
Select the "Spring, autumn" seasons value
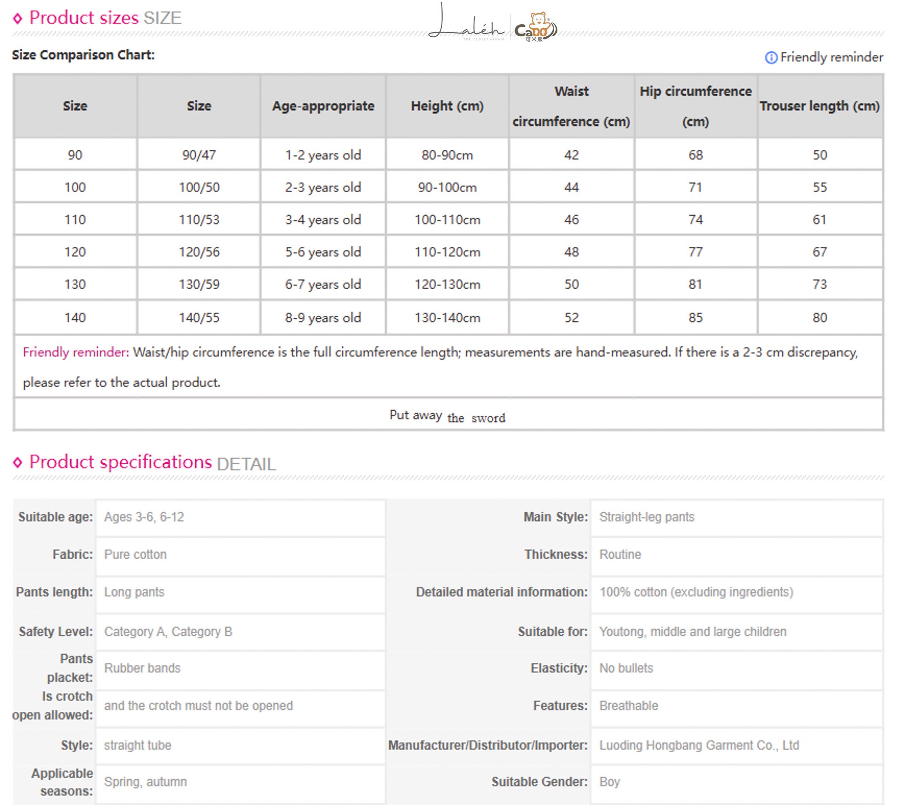pyautogui.click(x=145, y=782)
